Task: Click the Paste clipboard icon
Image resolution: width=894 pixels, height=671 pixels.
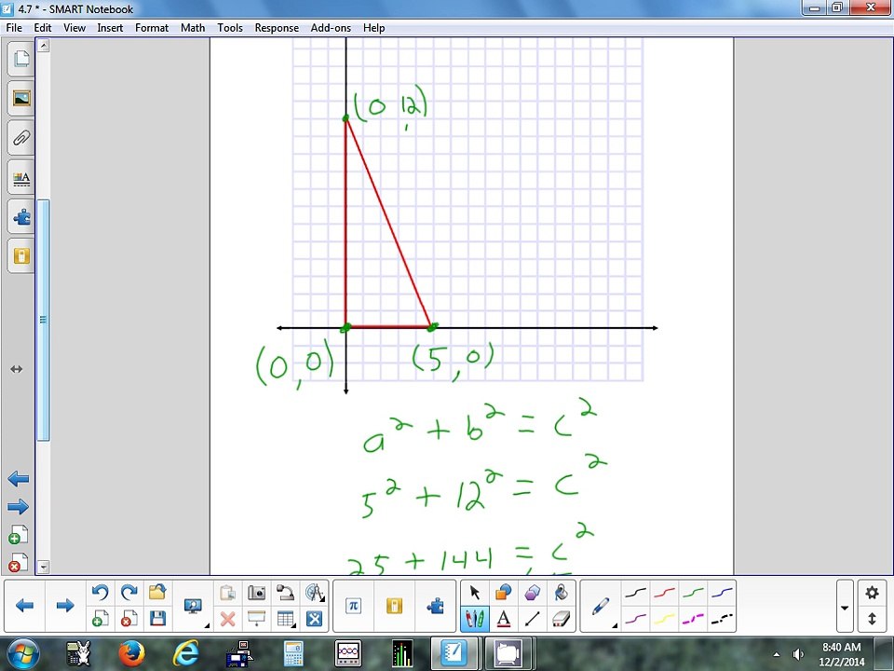Action: [x=228, y=593]
